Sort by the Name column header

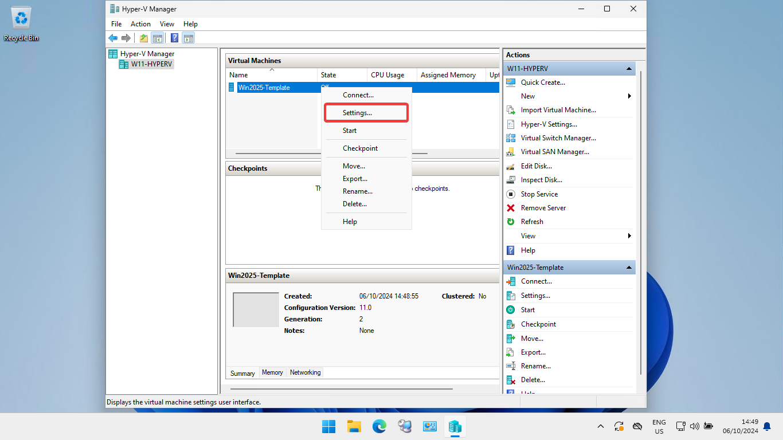pos(272,75)
